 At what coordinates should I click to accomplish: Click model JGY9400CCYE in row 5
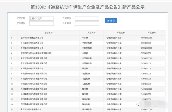(146, 58)
